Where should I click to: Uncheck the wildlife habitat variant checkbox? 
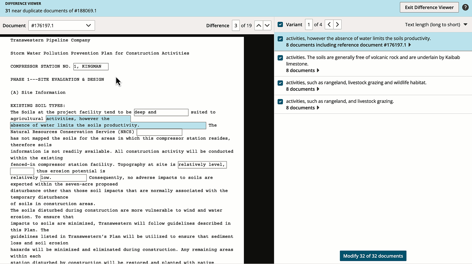coord(280,83)
